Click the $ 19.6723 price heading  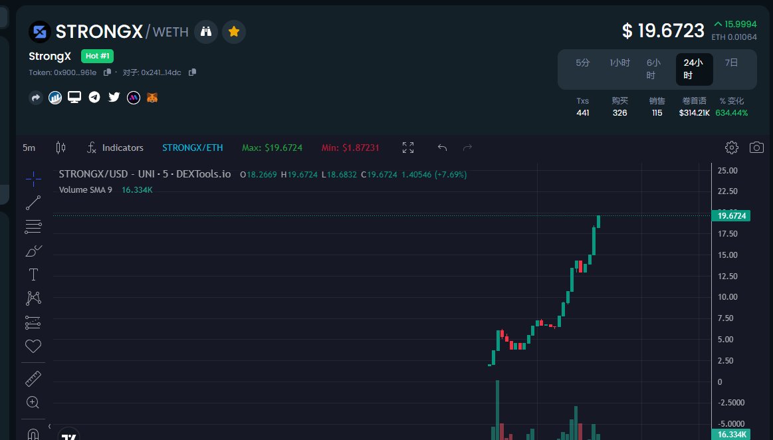pyautogui.click(x=663, y=31)
